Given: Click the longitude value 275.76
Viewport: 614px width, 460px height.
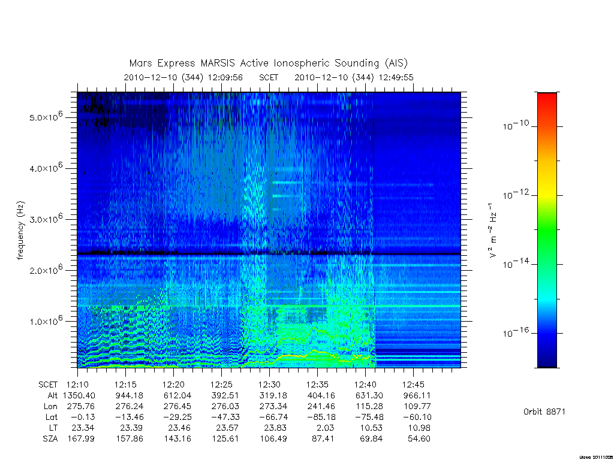Looking at the screenshot, I should (81, 407).
